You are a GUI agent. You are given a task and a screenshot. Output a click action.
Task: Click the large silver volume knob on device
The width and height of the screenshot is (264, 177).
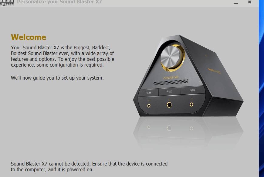[170, 57]
